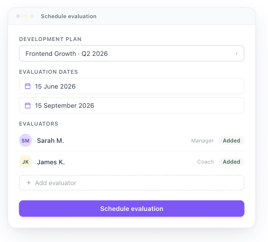The width and height of the screenshot is (268, 242).
Task: Select the James K. evaluator name
Action: pyautogui.click(x=51, y=162)
